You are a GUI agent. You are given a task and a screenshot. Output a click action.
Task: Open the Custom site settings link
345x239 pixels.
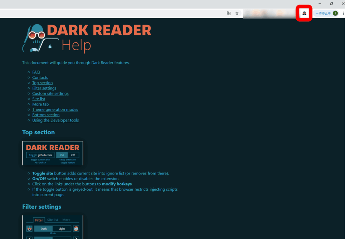click(51, 94)
